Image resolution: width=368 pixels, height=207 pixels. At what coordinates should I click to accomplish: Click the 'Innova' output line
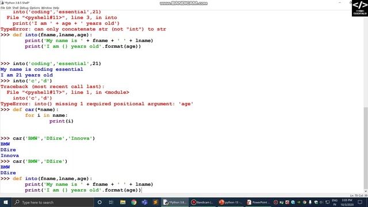(10, 156)
